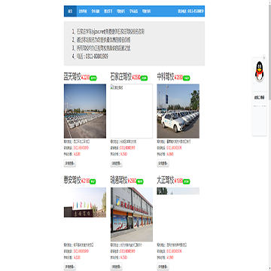This screenshot has width=271, height=271.
Task: Open the second item in the blue navigation bar
Action: tap(83, 11)
